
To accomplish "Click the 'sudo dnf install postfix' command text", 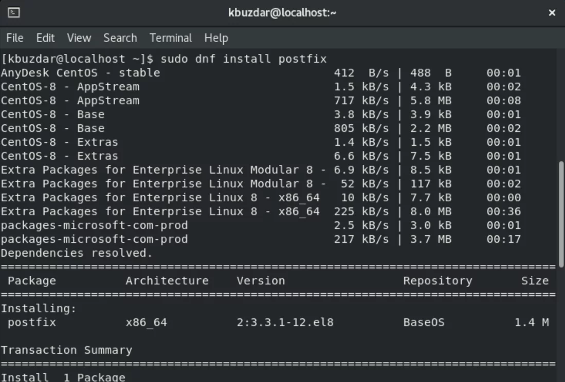I will (244, 59).
